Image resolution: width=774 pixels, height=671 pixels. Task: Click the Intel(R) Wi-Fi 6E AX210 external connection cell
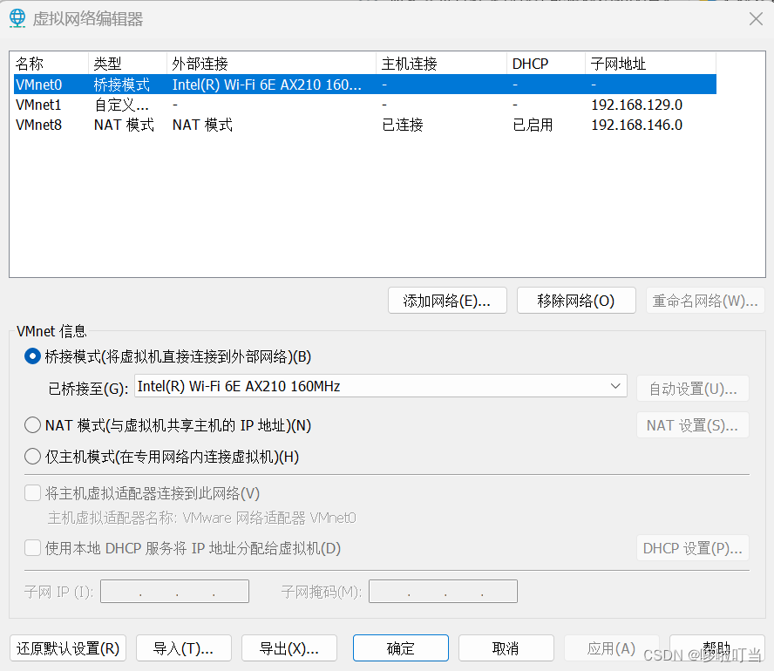[267, 85]
